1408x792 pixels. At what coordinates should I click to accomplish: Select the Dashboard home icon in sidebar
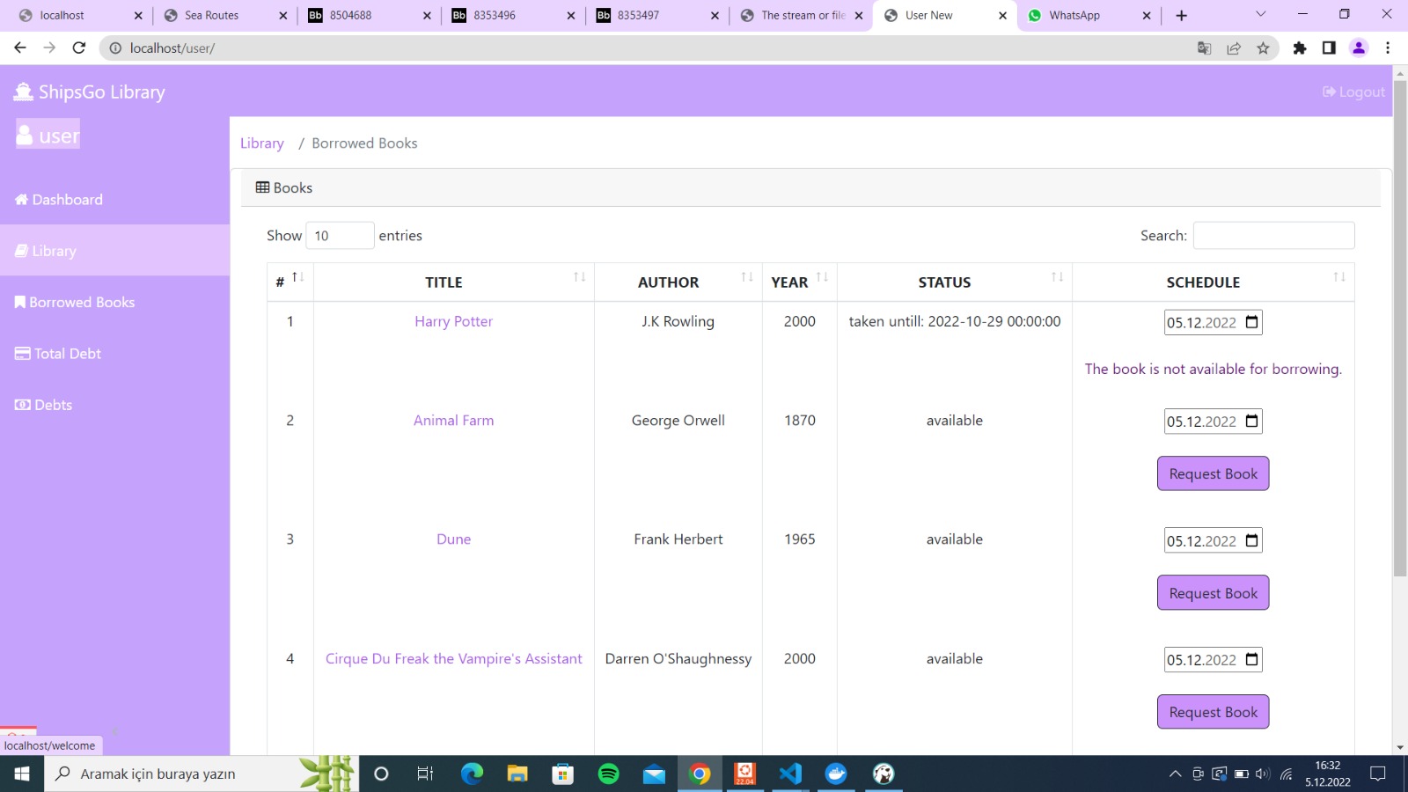(21, 199)
